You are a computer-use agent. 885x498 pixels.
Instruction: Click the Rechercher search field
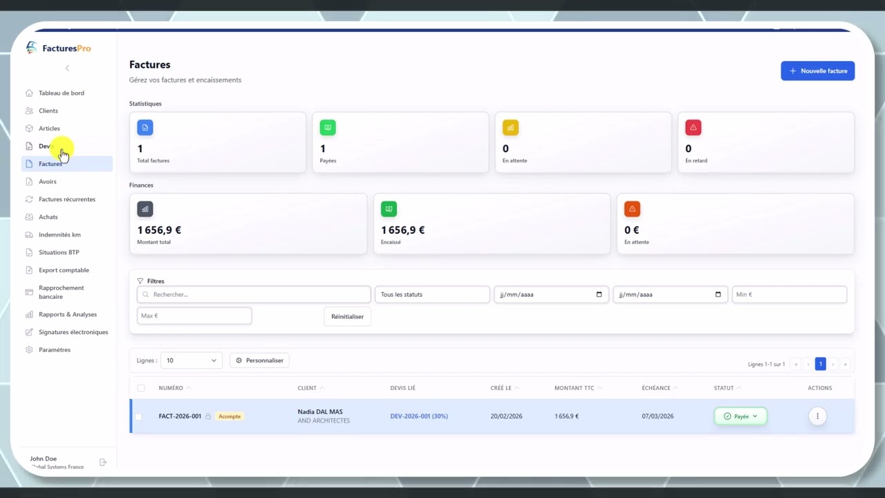(254, 295)
